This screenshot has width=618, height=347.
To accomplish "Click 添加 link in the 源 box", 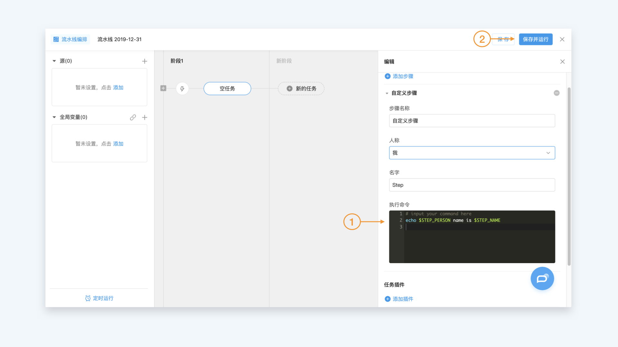I will point(118,87).
